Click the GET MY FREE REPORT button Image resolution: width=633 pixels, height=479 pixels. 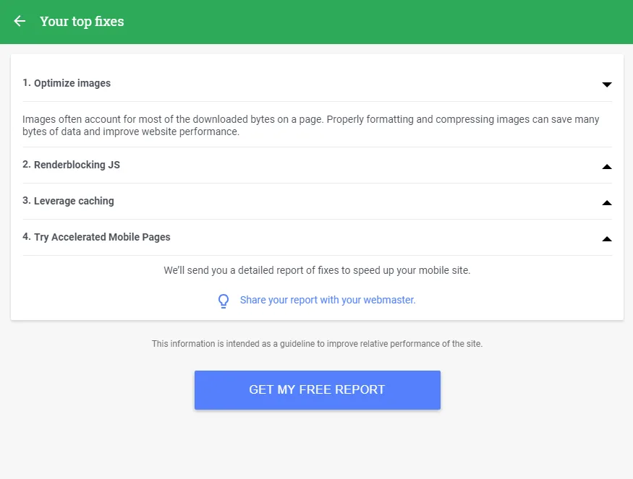[x=318, y=390]
